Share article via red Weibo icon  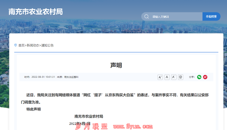pyautogui.click(x=205, y=77)
